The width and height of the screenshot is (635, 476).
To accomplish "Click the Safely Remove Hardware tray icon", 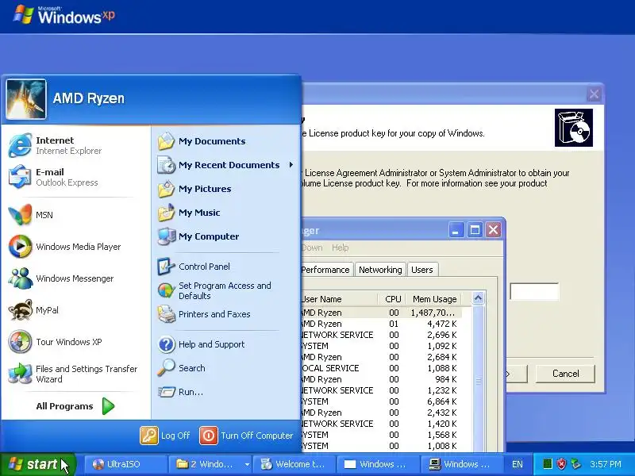I will click(575, 464).
